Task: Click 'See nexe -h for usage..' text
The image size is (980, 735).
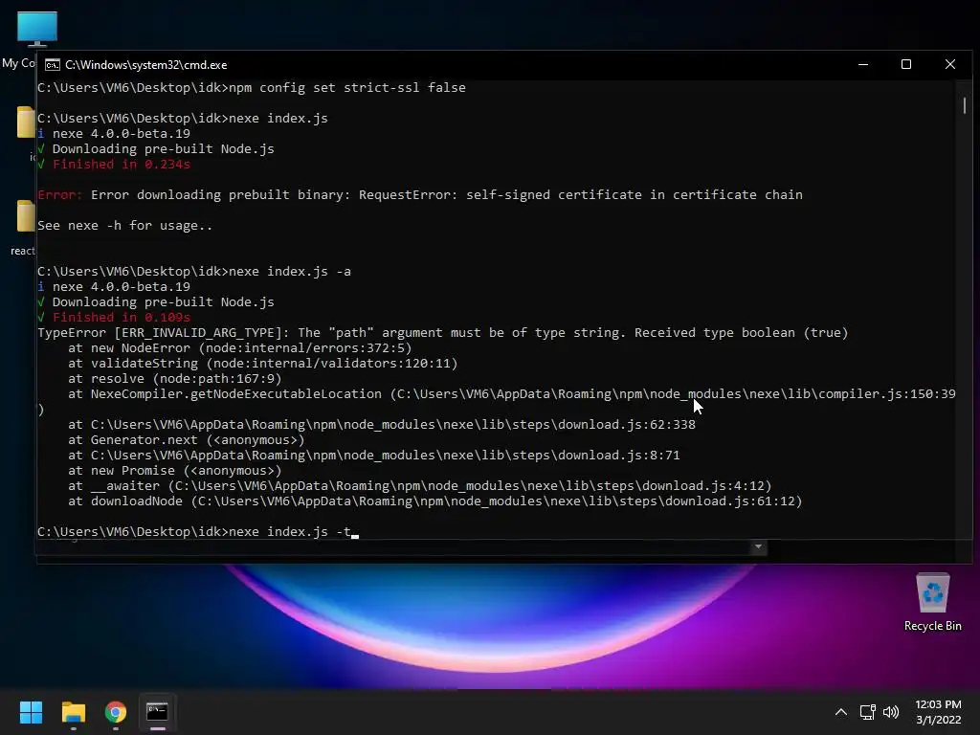Action: pyautogui.click(x=125, y=226)
